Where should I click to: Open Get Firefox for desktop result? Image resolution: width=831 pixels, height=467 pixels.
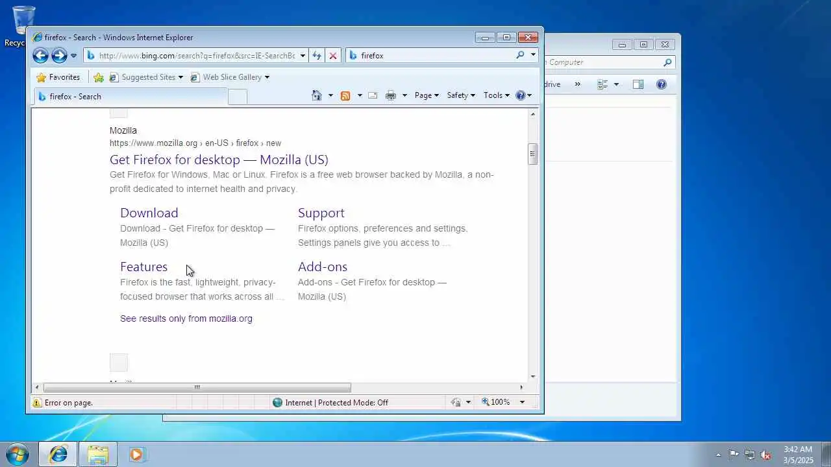[x=219, y=160]
